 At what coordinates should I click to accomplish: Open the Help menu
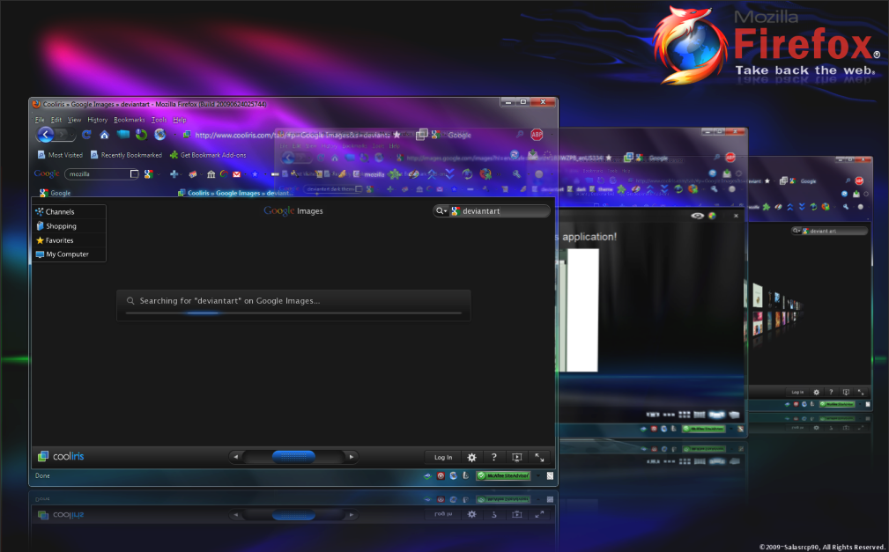pos(180,120)
